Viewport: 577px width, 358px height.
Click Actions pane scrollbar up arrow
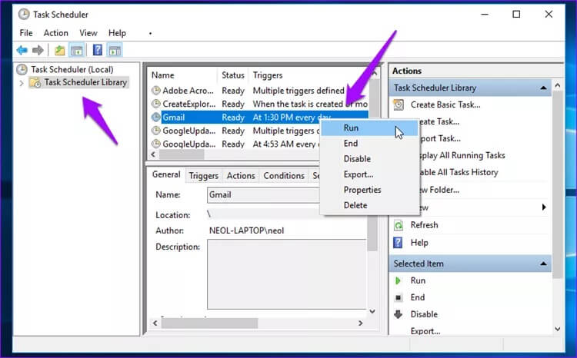coord(558,85)
